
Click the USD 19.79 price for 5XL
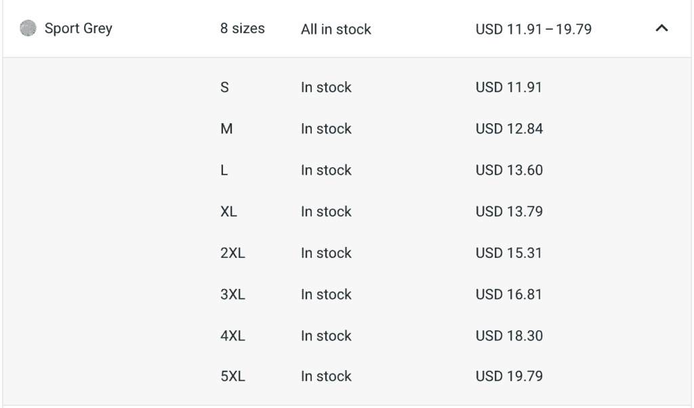[509, 376]
